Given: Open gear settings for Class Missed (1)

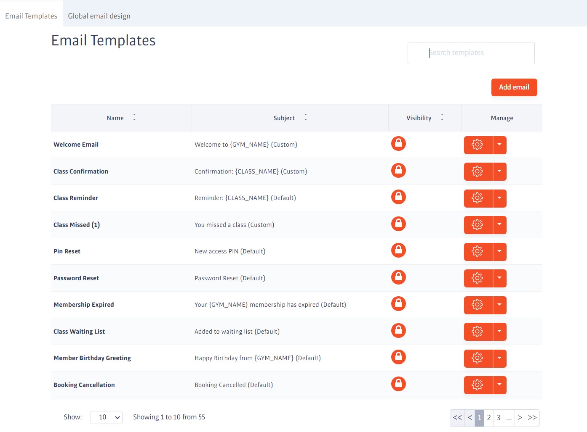Looking at the screenshot, I should [x=478, y=225].
